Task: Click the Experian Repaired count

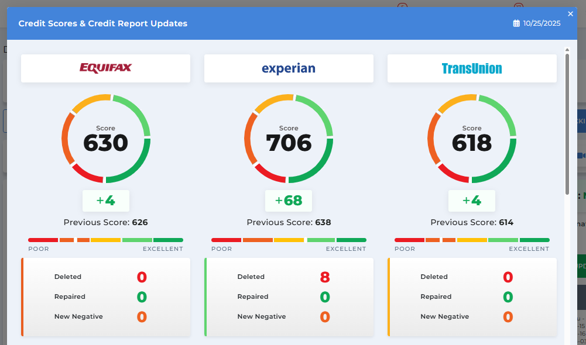Action: (325, 297)
